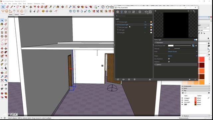Expand Shadows panel in tray
213x120 pixels.
(196, 116)
